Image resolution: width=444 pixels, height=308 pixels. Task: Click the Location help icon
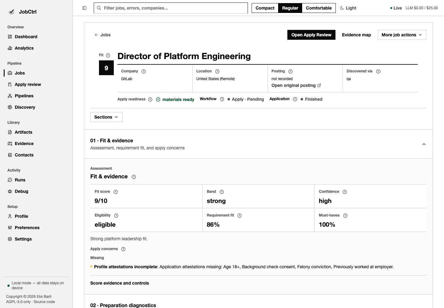[x=217, y=71]
